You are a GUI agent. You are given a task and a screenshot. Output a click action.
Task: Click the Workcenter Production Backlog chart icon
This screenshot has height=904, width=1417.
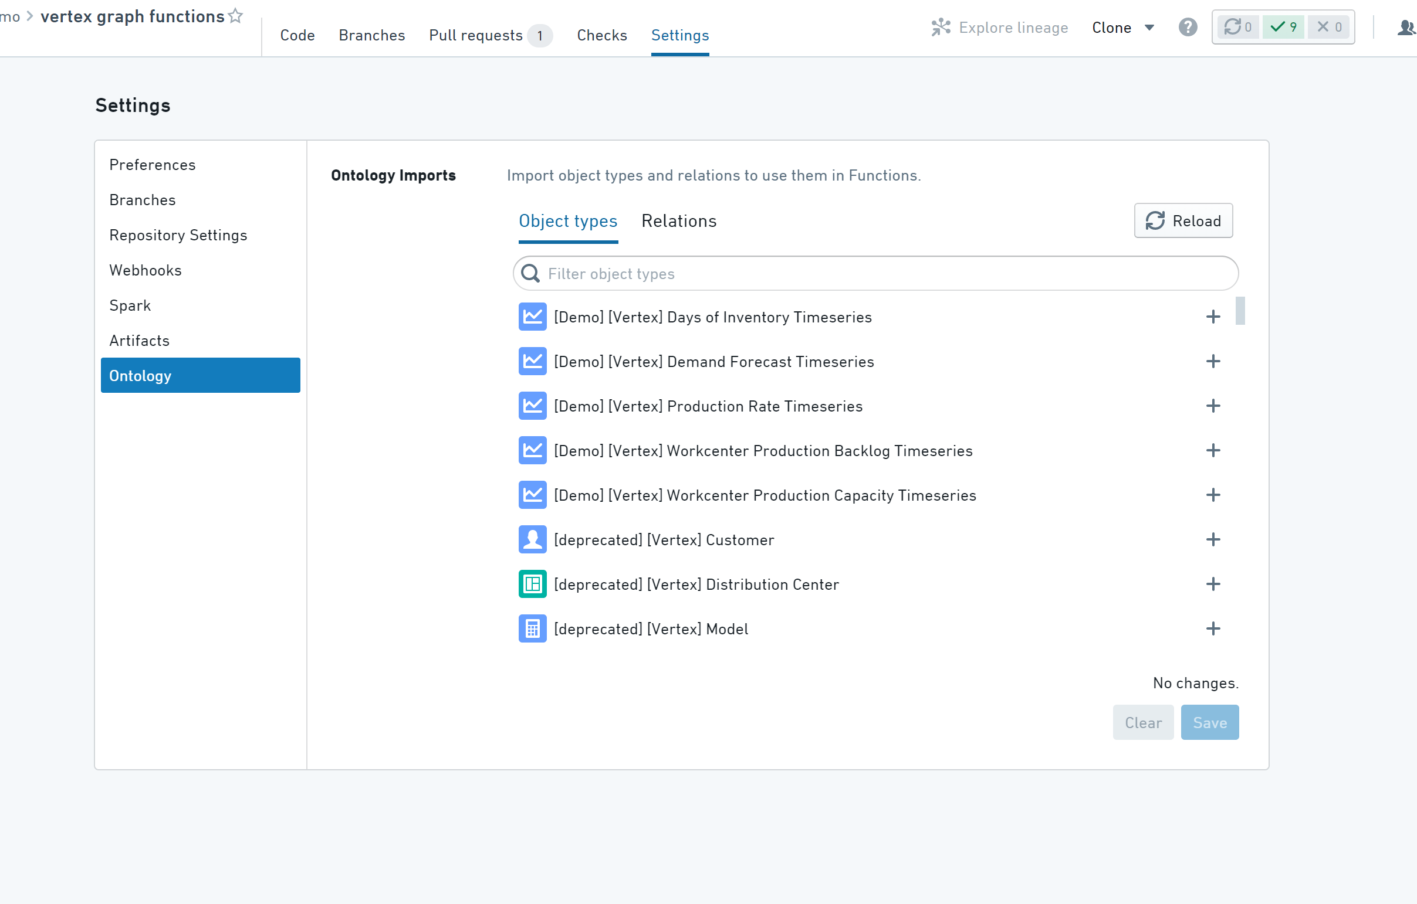click(x=533, y=451)
